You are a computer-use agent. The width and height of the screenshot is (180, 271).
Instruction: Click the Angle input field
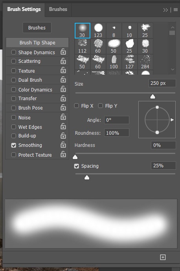[x=117, y=120]
